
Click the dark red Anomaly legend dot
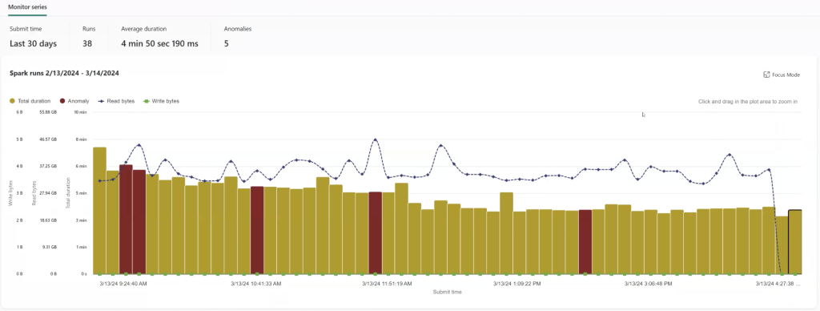(x=63, y=101)
